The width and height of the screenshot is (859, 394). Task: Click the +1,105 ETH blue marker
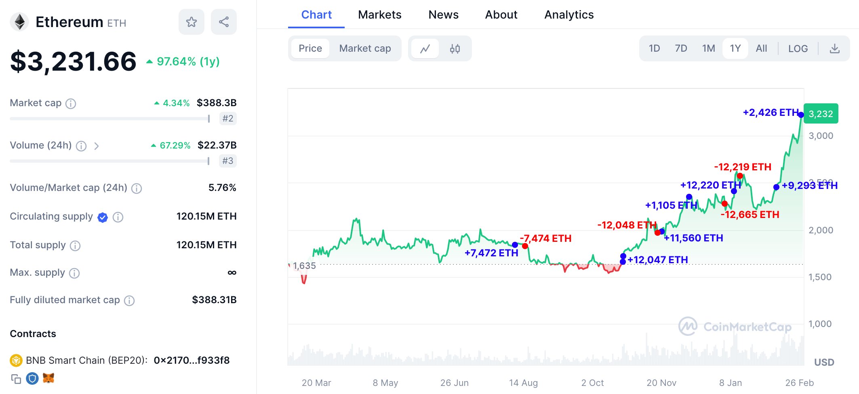pyautogui.click(x=689, y=197)
